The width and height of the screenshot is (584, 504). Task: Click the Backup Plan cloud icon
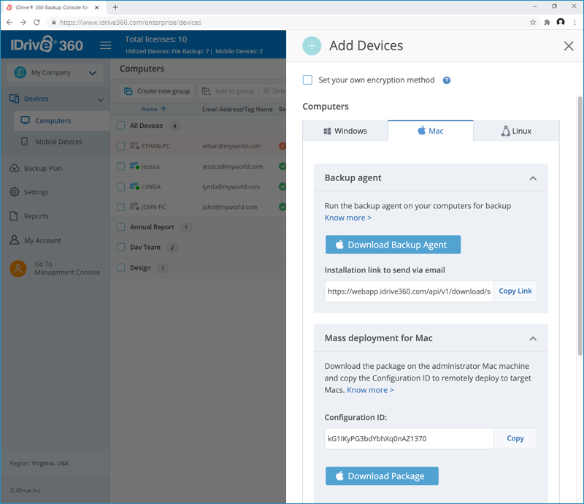click(x=14, y=168)
